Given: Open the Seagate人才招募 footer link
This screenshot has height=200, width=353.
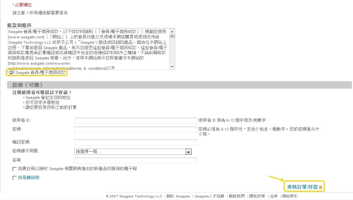Looking at the screenshot, I should coord(209,197).
